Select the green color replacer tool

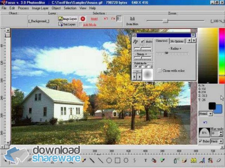point(162,160)
